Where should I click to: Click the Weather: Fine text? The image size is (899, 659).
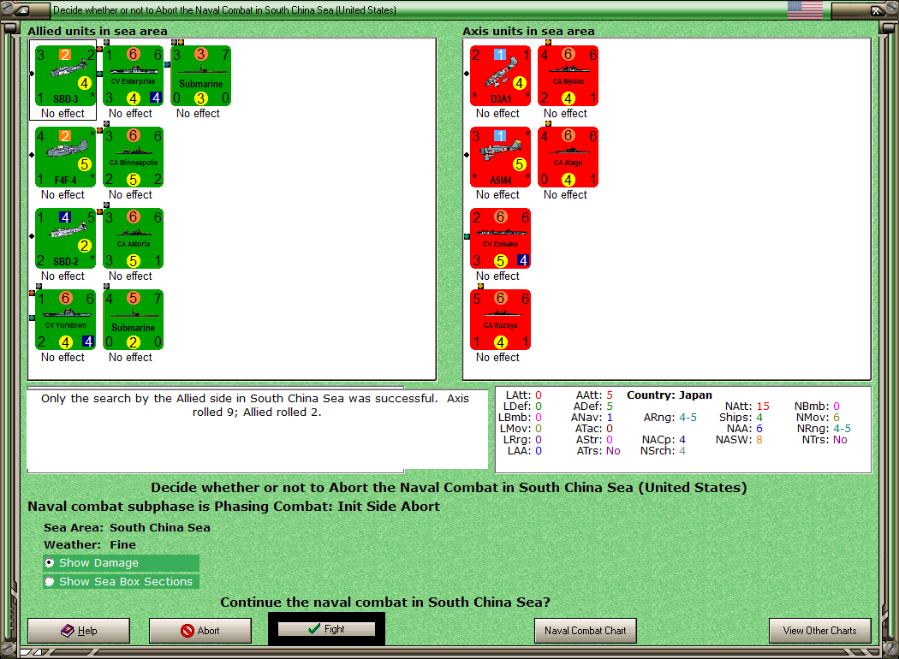pyautogui.click(x=90, y=544)
